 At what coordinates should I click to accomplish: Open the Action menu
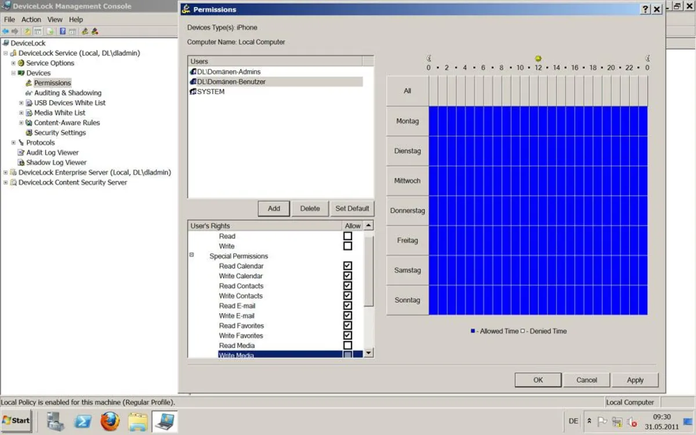coord(31,19)
